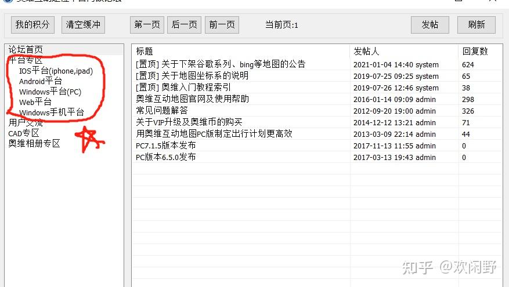Open the Windows手机平台 section
Image resolution: width=509 pixels, height=287 pixels.
[x=51, y=112]
